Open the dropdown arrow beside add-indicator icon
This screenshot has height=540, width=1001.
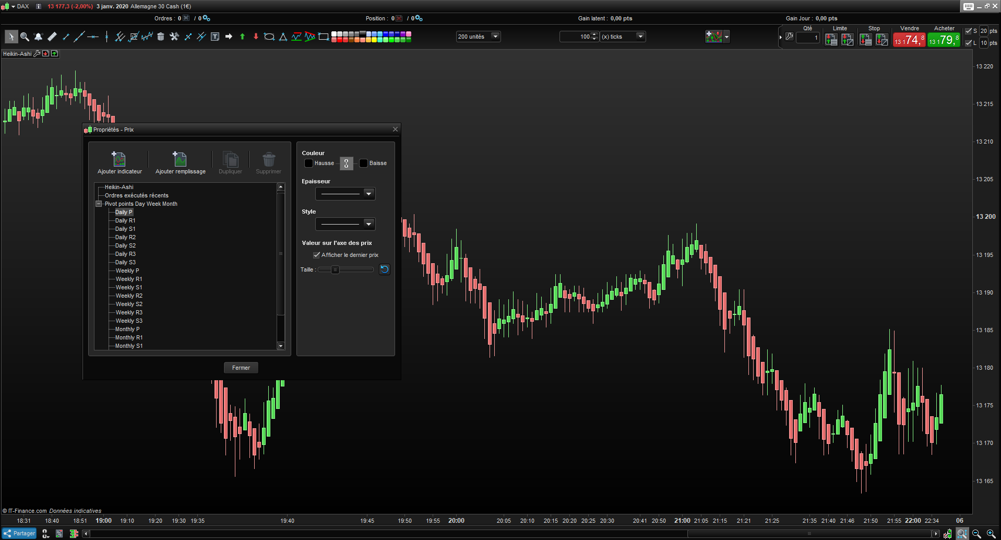coord(726,37)
